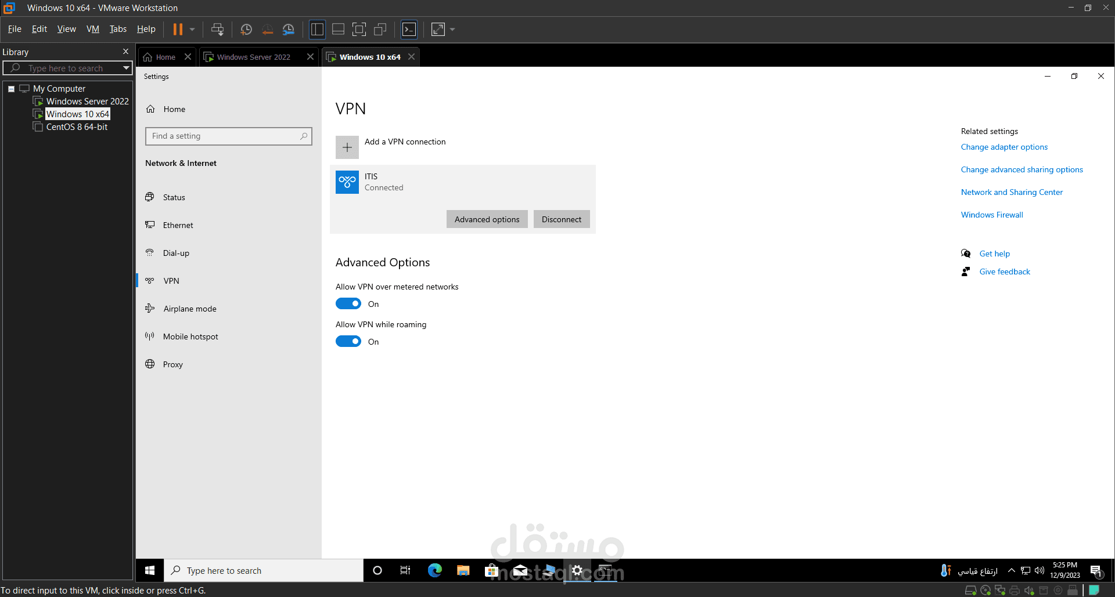Revert the VM to its previous snapshot

click(x=267, y=29)
